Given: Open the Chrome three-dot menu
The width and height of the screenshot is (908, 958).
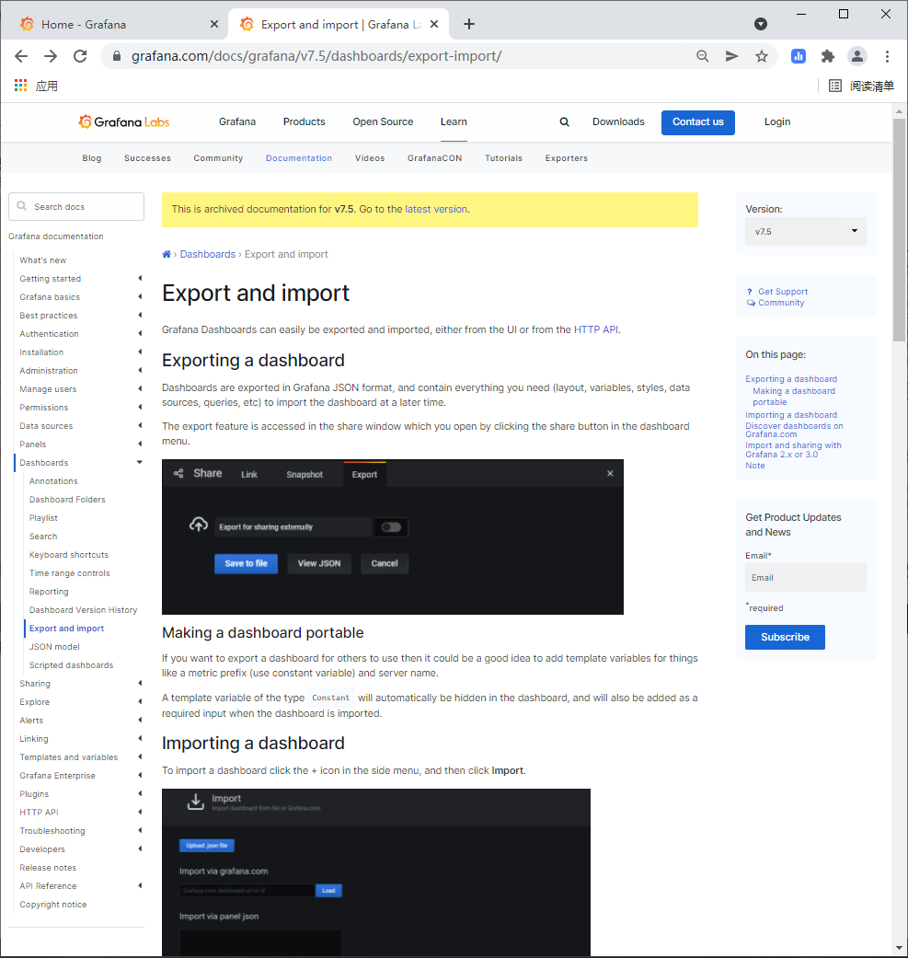Looking at the screenshot, I should tap(887, 56).
